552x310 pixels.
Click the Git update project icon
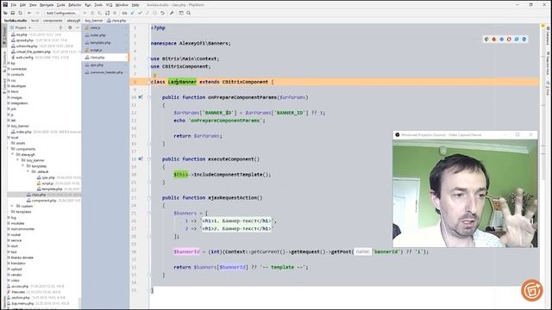click(x=132, y=13)
